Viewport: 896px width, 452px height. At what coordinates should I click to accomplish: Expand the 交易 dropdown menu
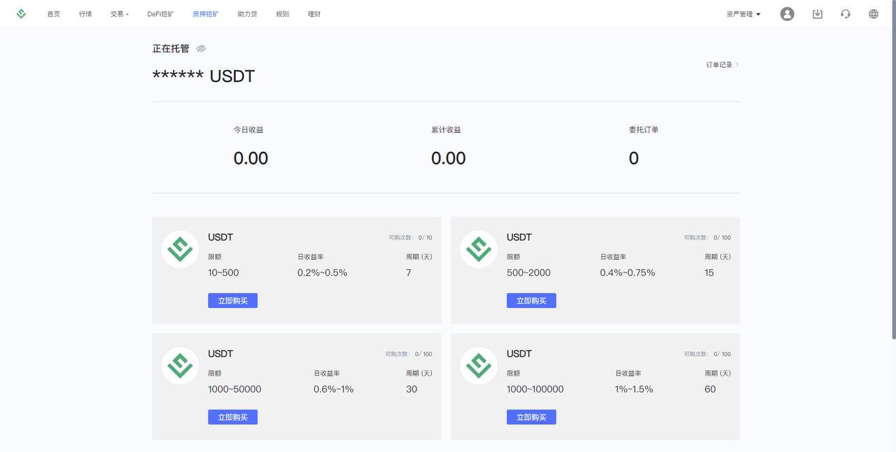[119, 14]
